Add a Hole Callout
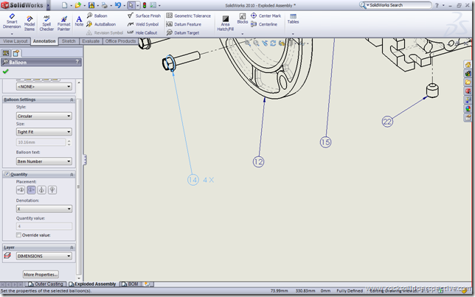 (142, 32)
